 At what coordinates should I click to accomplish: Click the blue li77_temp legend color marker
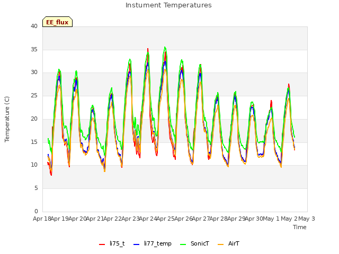[x=137, y=244]
